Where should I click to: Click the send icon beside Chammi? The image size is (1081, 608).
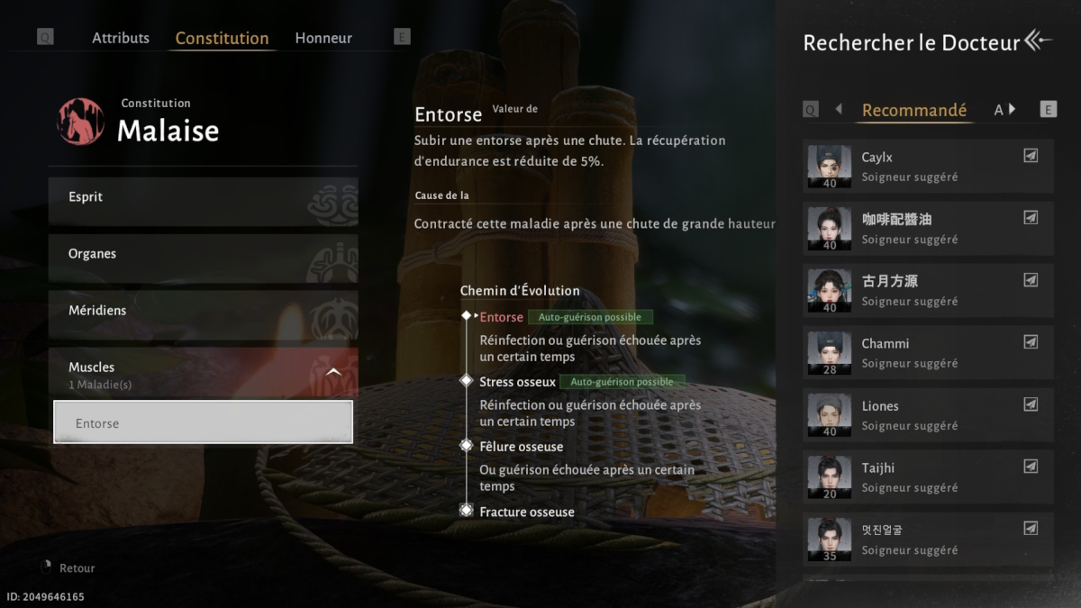[1031, 342]
